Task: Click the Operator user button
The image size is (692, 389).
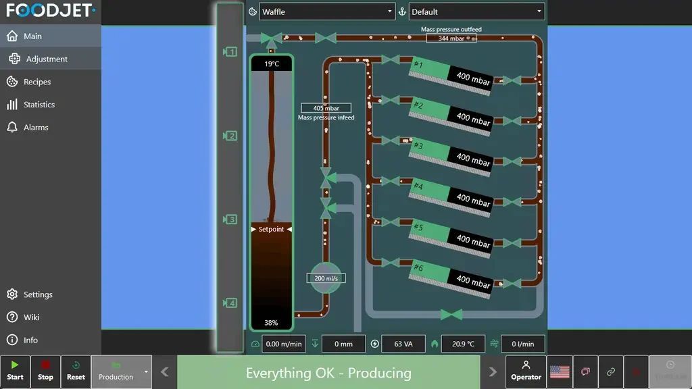Action: pos(526,372)
